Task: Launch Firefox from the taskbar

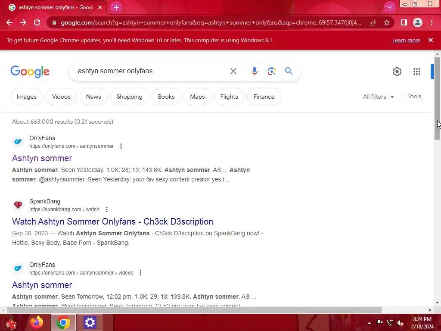Action: tap(37, 322)
